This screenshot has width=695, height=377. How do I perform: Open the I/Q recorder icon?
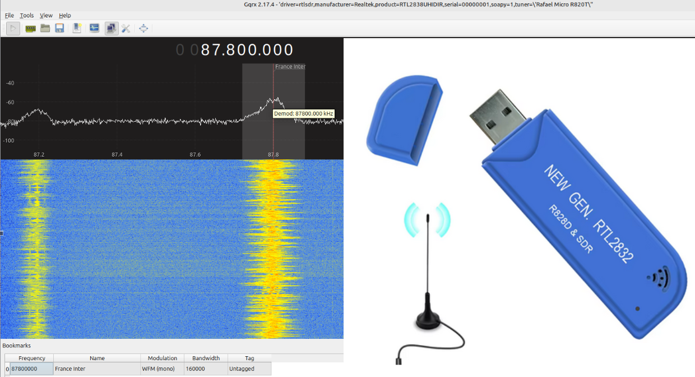click(94, 28)
